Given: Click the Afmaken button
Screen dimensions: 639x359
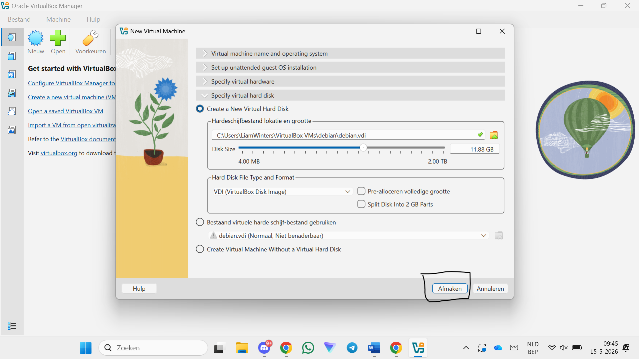Looking at the screenshot, I should pyautogui.click(x=450, y=288).
